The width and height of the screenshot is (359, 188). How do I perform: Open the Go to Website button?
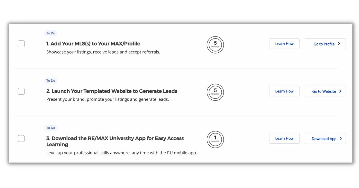click(325, 91)
